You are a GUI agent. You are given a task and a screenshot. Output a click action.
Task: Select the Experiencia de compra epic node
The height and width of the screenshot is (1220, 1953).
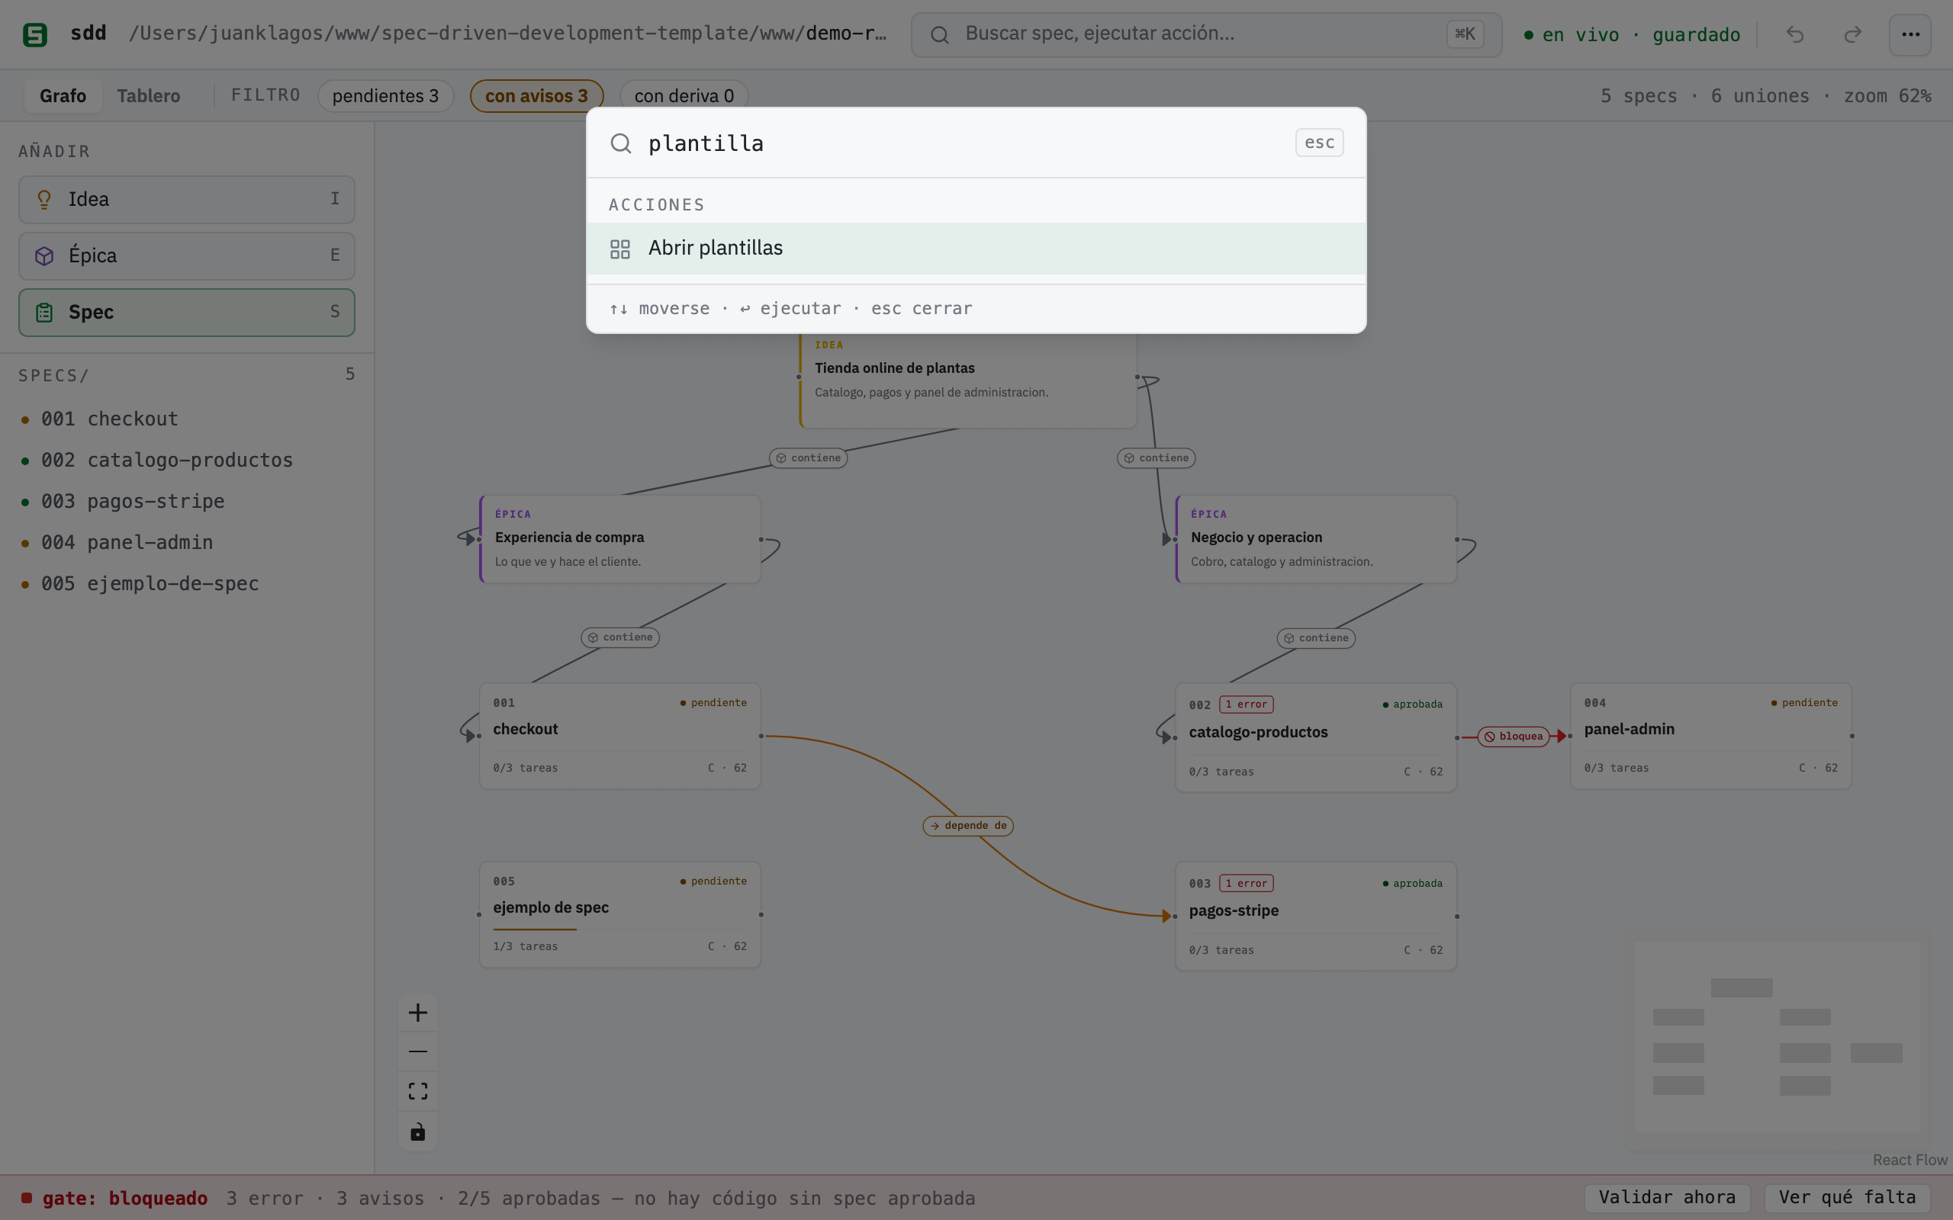(619, 539)
